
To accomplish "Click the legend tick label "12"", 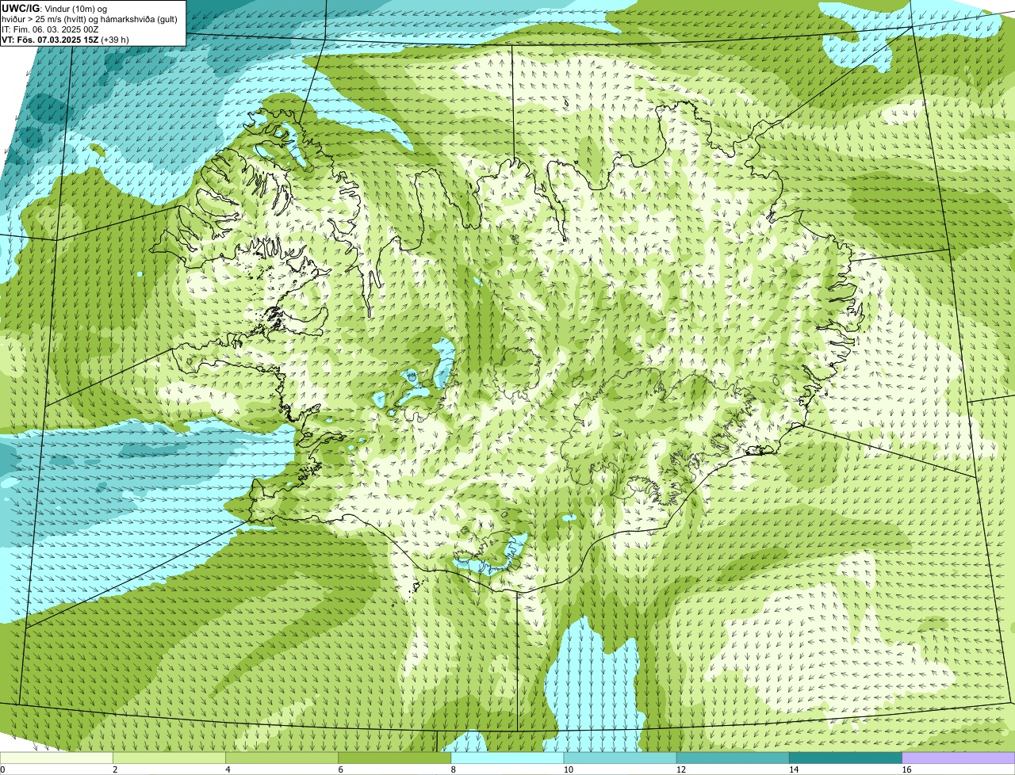I will tap(680, 769).
